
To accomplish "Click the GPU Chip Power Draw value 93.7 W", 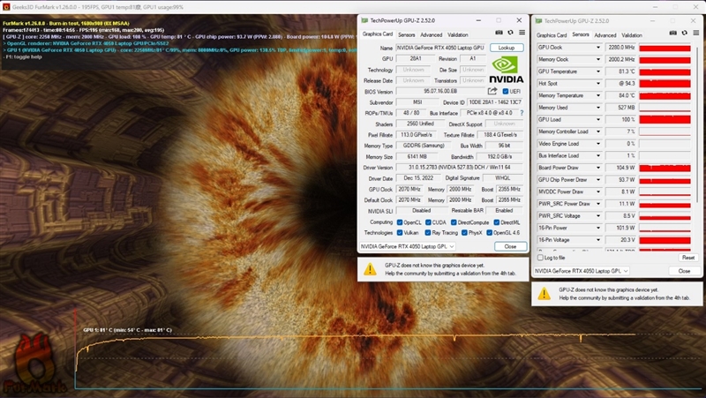I will click(x=620, y=180).
